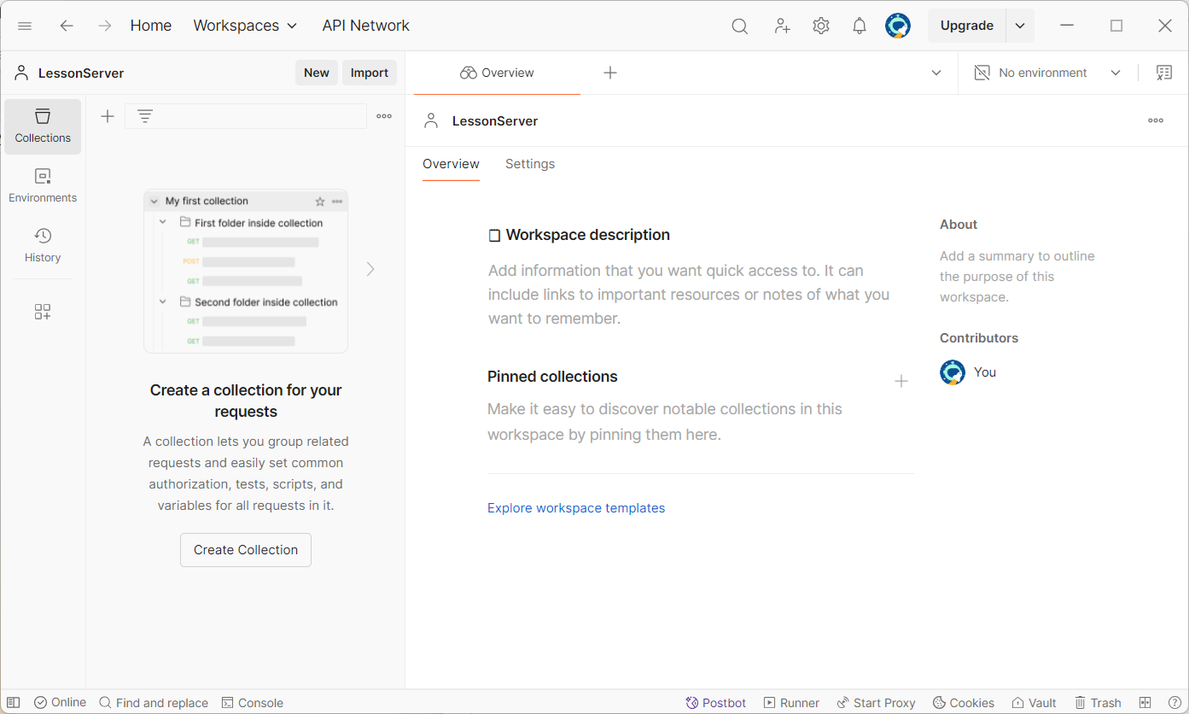Click Start Proxy in status bar
The width and height of the screenshot is (1189, 714).
[x=876, y=703]
